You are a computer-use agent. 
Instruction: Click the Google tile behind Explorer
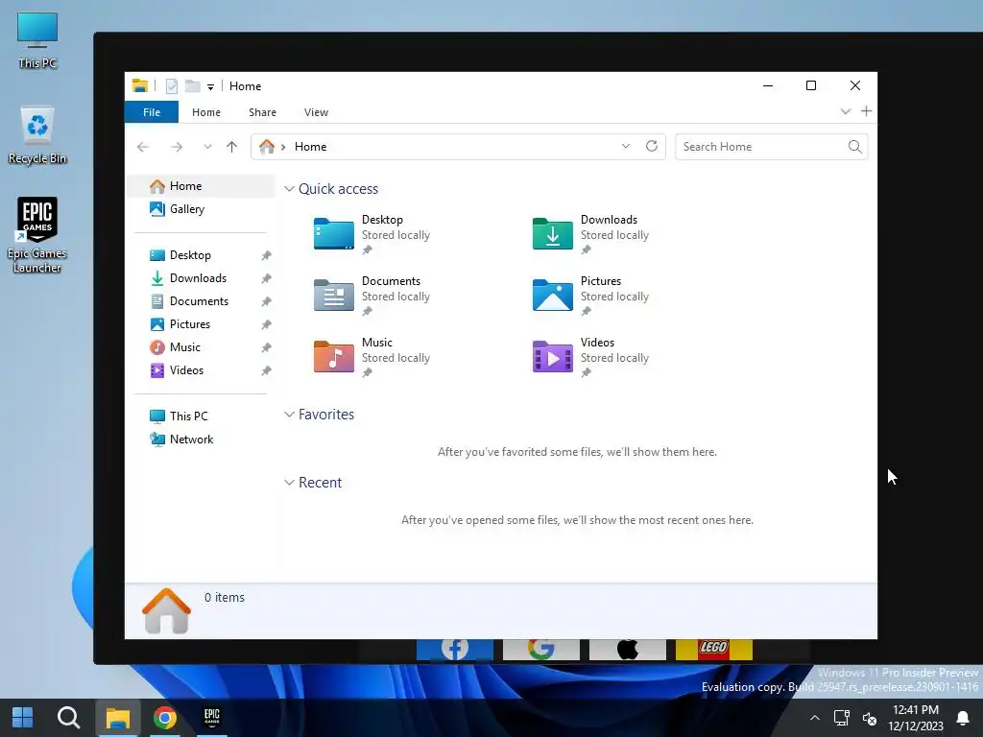(541, 650)
